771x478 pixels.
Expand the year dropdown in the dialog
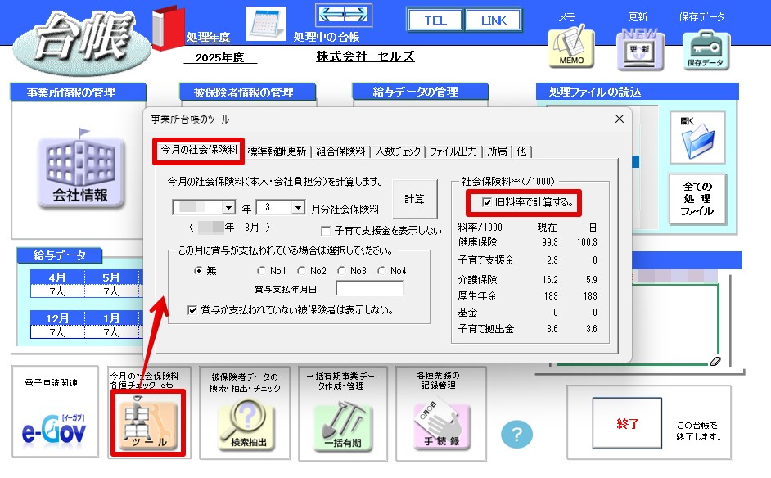(x=228, y=208)
